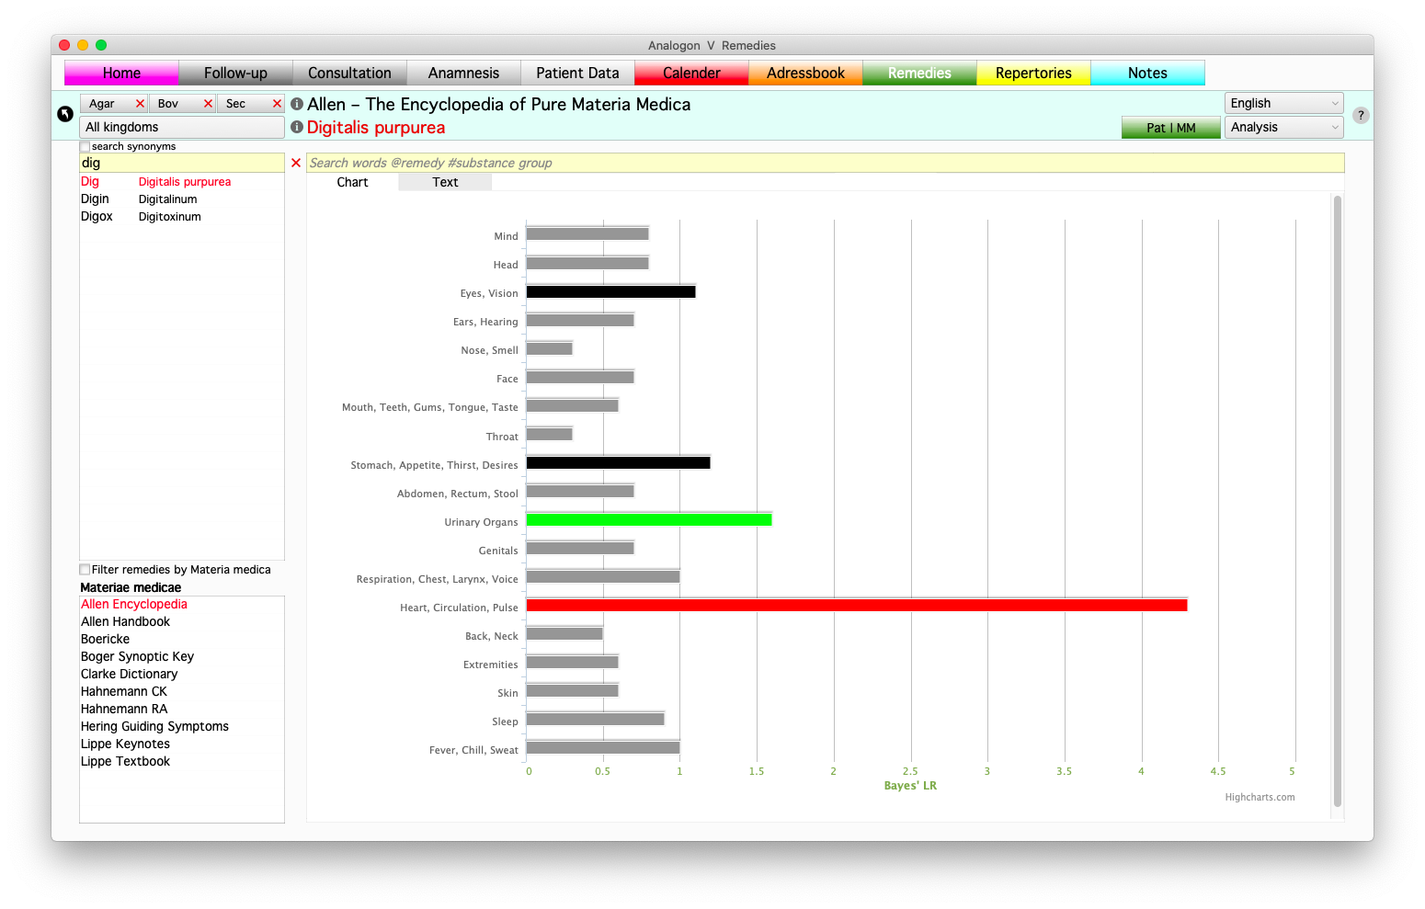Open info icon beside Digitalis purpurea

click(x=297, y=128)
